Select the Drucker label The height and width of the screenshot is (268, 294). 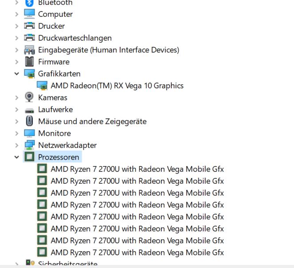pyautogui.click(x=51, y=26)
